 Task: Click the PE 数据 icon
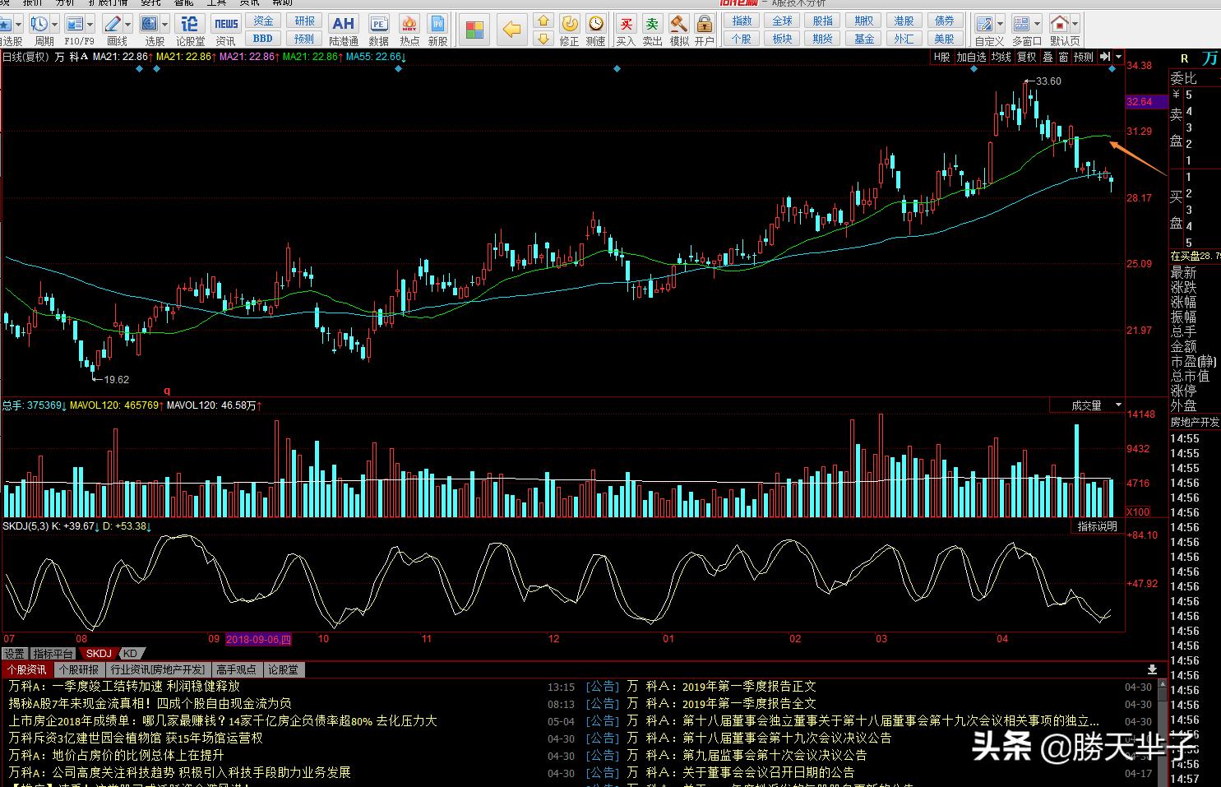pos(378,25)
